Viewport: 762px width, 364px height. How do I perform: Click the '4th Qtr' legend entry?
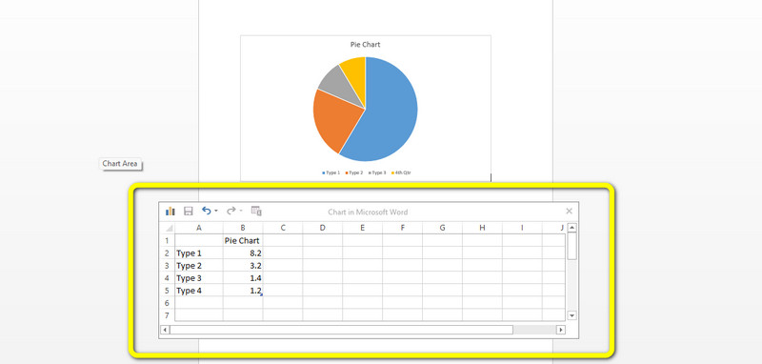(x=401, y=172)
